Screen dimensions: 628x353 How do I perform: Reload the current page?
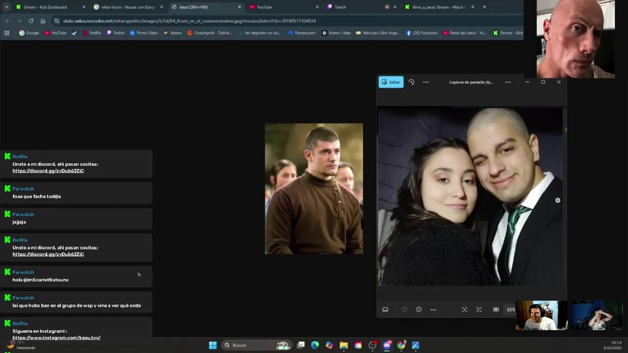point(31,21)
